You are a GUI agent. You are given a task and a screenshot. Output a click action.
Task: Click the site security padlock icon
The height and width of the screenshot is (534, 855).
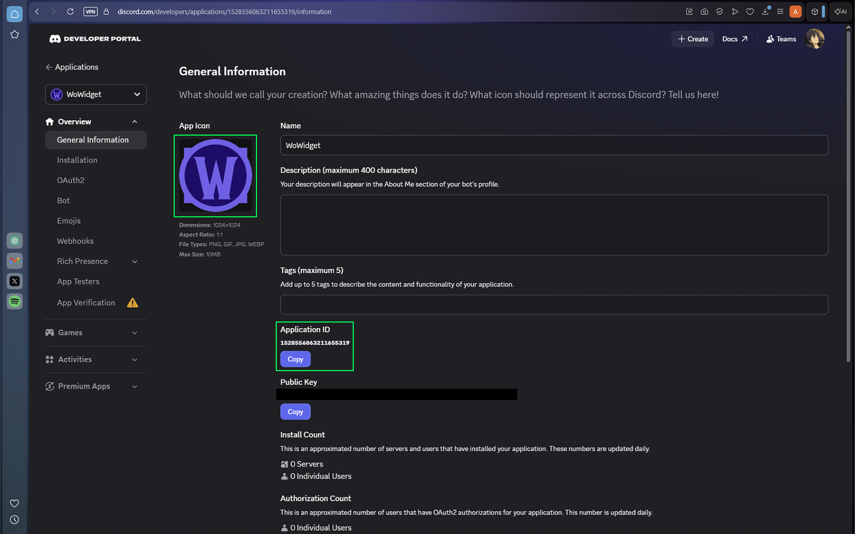(106, 12)
